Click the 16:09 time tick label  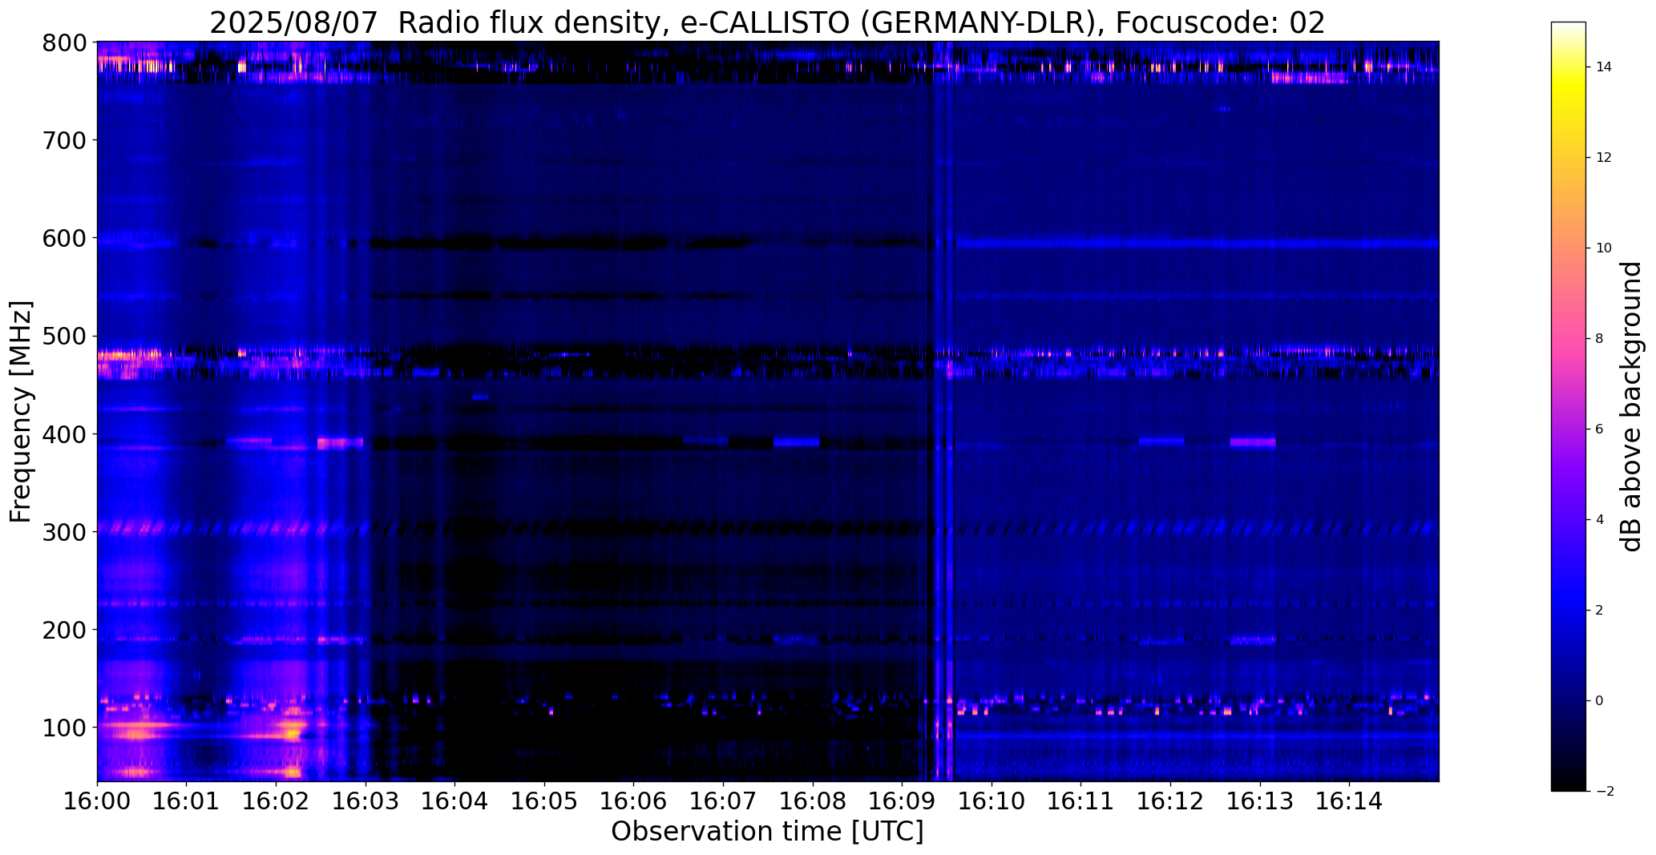pyautogui.click(x=902, y=801)
